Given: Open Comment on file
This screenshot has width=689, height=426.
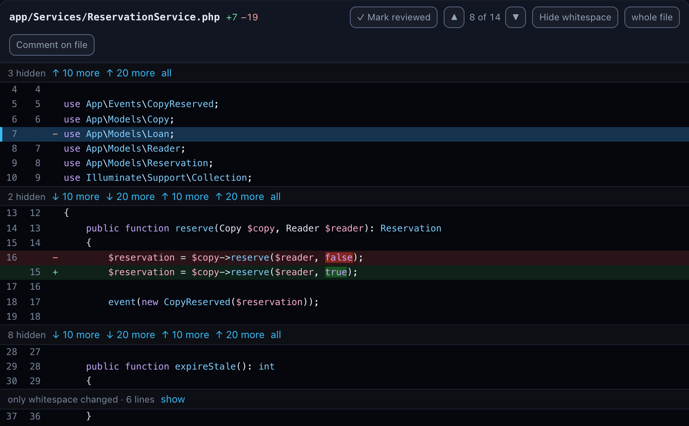Looking at the screenshot, I should point(52,45).
